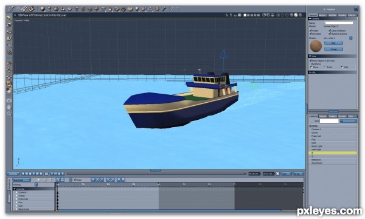
Task: Select the hand pan tool in left toolbar
Action: click(x=9, y=107)
